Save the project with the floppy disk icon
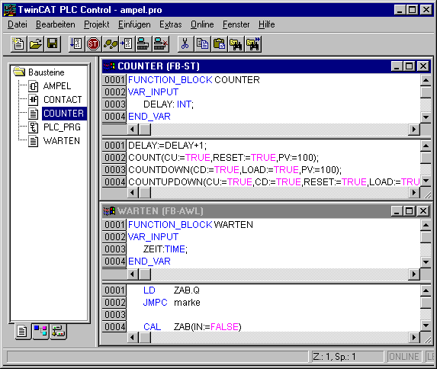 point(52,44)
